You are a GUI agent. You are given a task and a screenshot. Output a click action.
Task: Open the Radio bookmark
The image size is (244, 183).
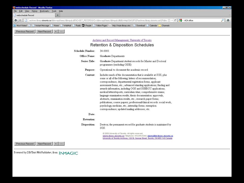click(x=77, y=25)
